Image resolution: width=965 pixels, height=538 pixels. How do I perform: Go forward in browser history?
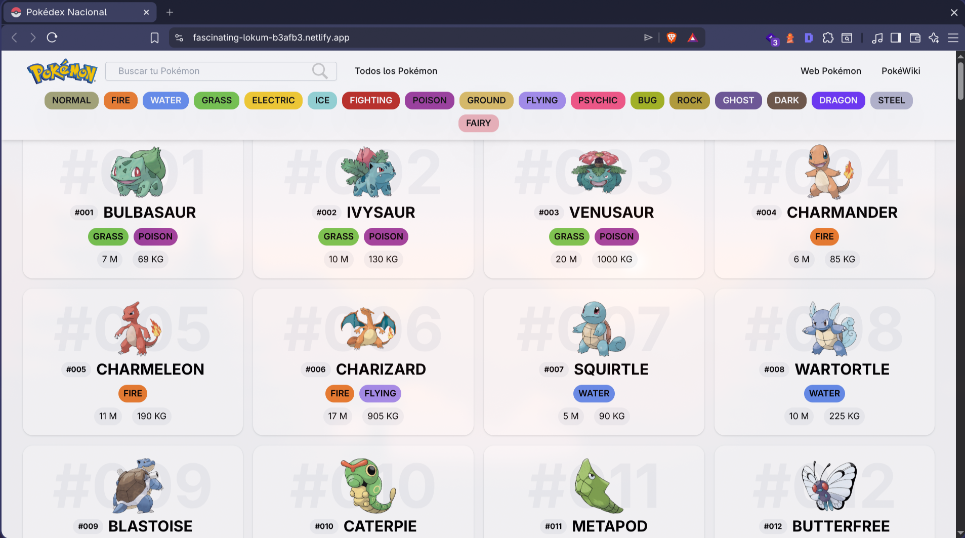(x=33, y=37)
